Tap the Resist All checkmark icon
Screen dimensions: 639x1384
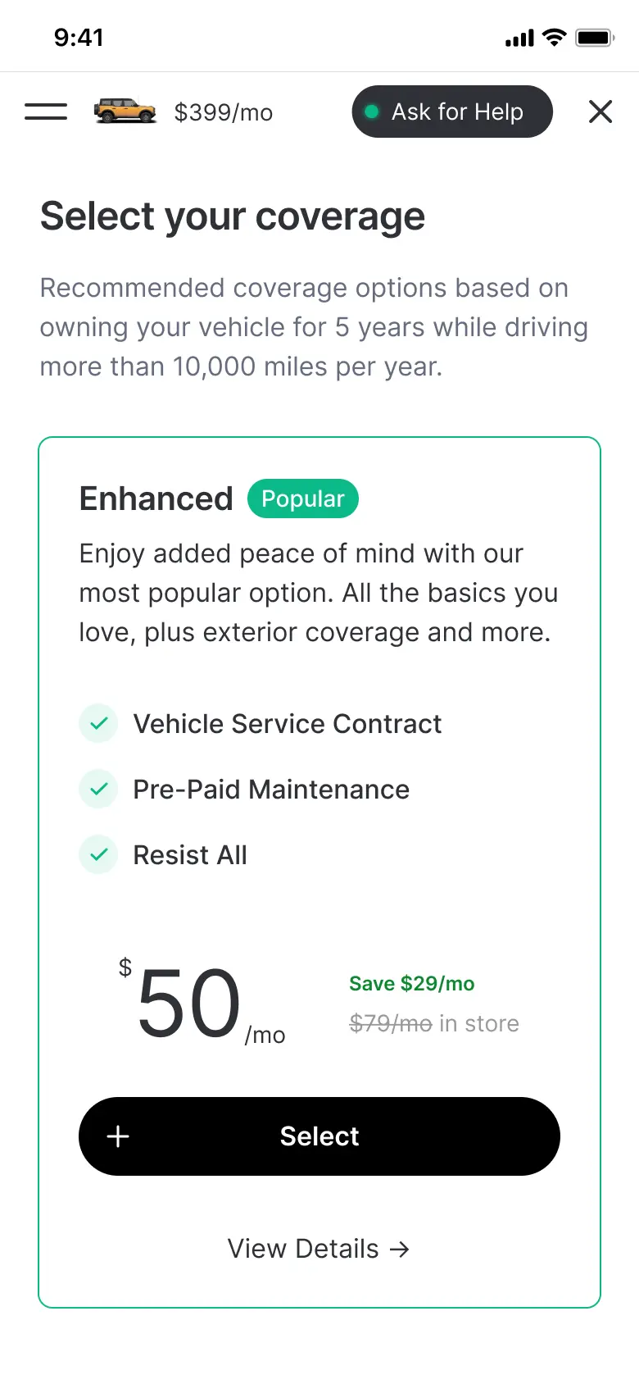(98, 854)
